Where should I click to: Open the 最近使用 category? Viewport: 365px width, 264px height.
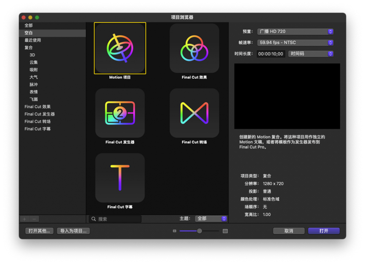pos(52,41)
